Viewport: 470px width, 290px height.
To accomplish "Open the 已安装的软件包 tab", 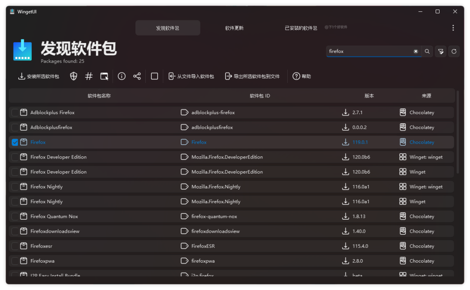I will [x=301, y=28].
